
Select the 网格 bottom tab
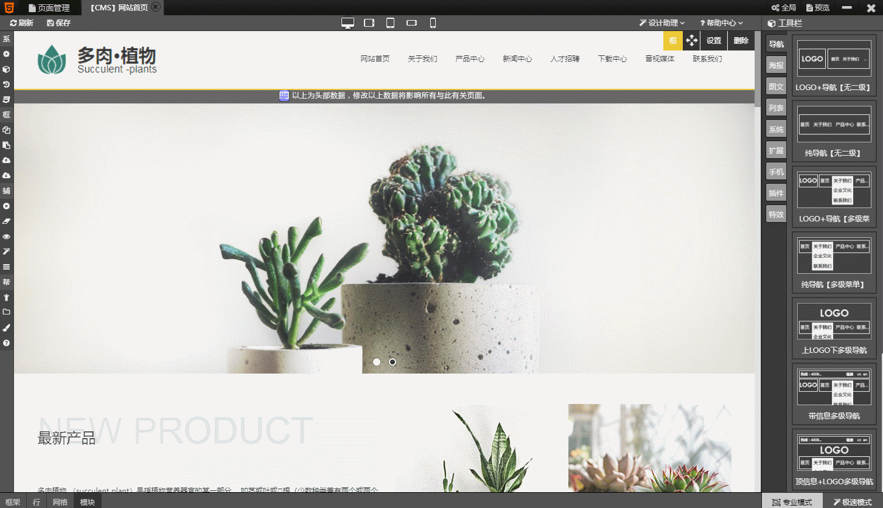60,502
